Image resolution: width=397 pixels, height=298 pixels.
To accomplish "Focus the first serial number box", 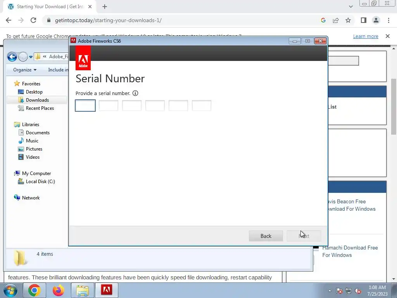I will (x=85, y=106).
